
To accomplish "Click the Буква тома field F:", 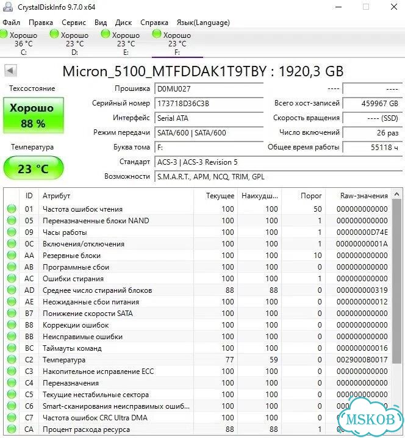I will [x=209, y=147].
